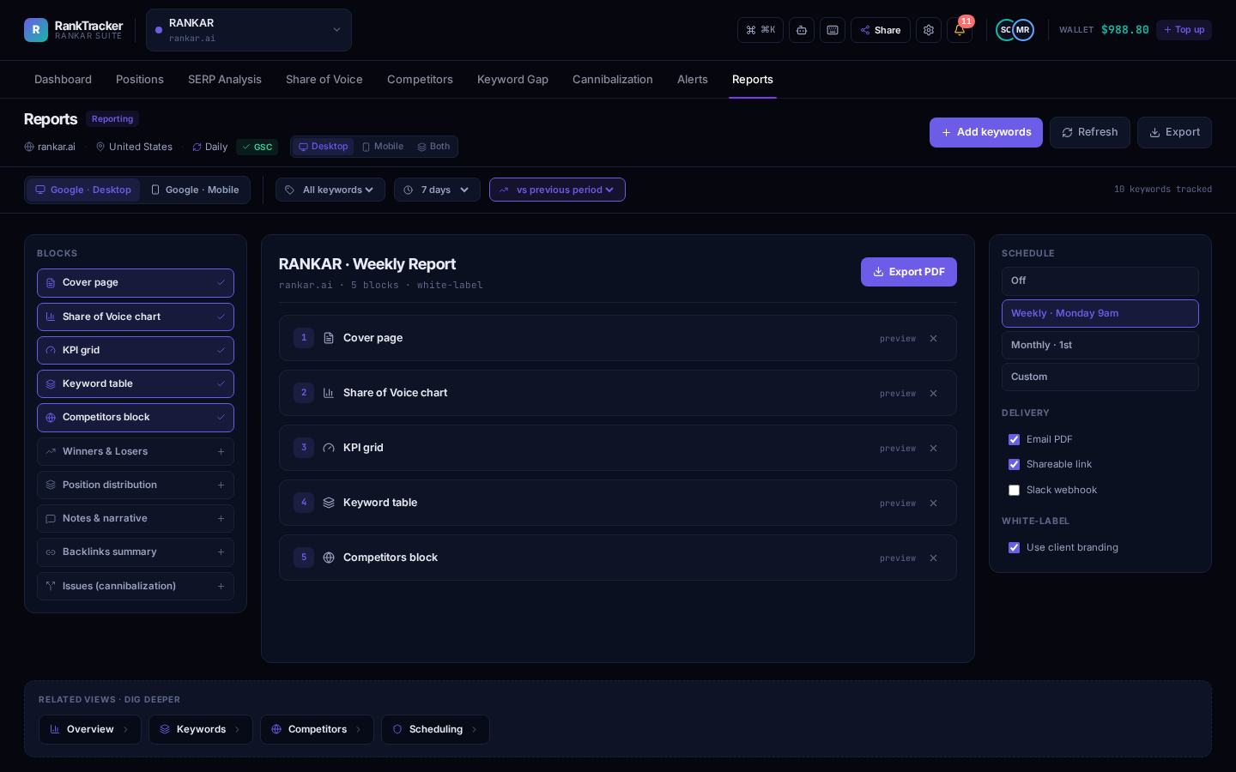Switch device to Desktop
This screenshot has width=1236, height=772.
(x=323, y=147)
